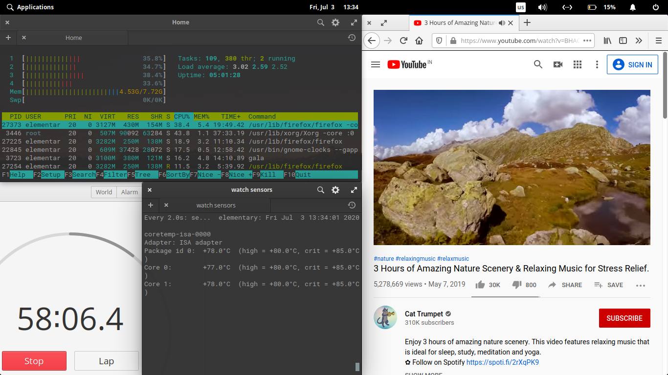Viewport: 668px width, 375px height.
Task: Open tab history in watch sensors terminal
Action: 352,205
